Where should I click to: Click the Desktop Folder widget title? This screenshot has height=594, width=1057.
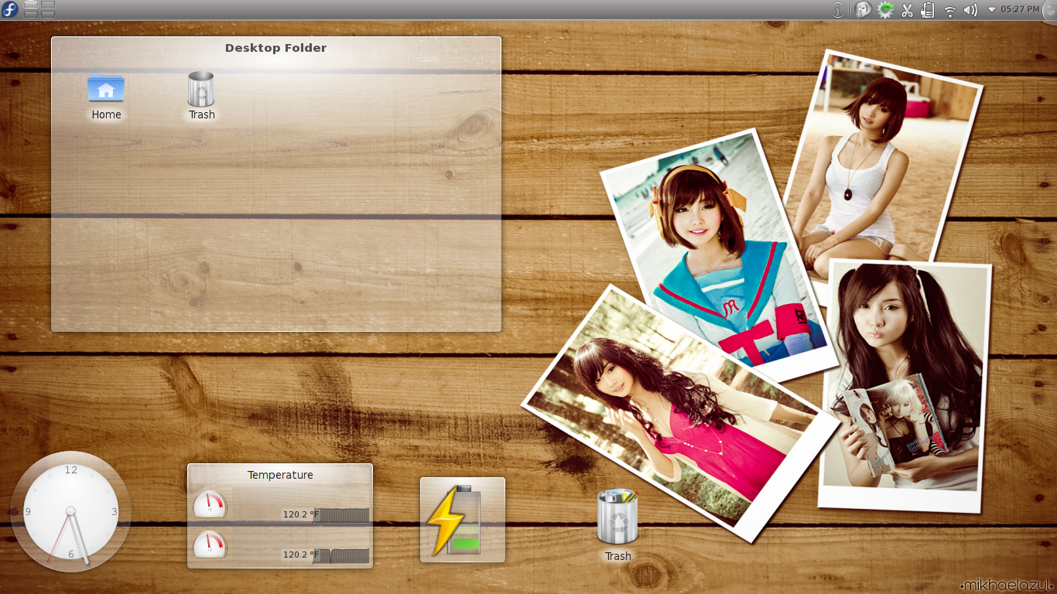(x=275, y=48)
